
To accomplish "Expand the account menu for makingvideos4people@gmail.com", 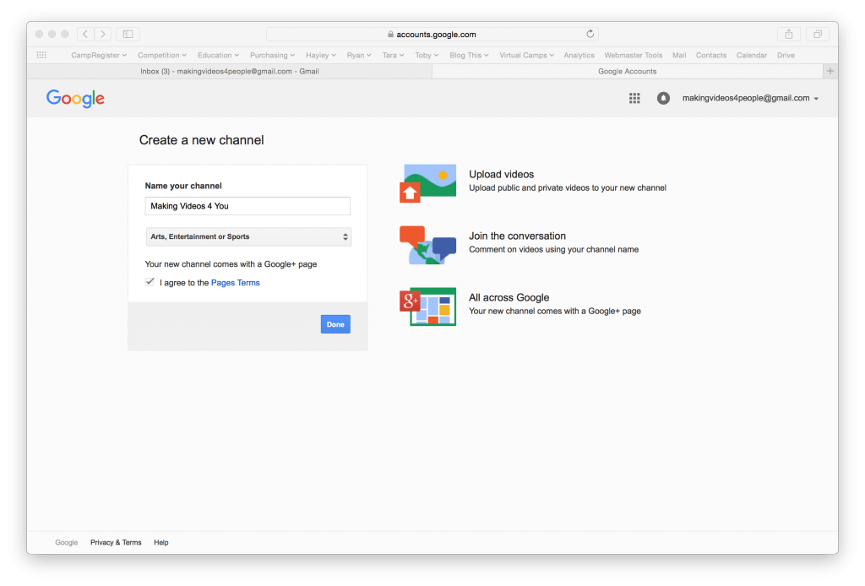I will pos(750,98).
